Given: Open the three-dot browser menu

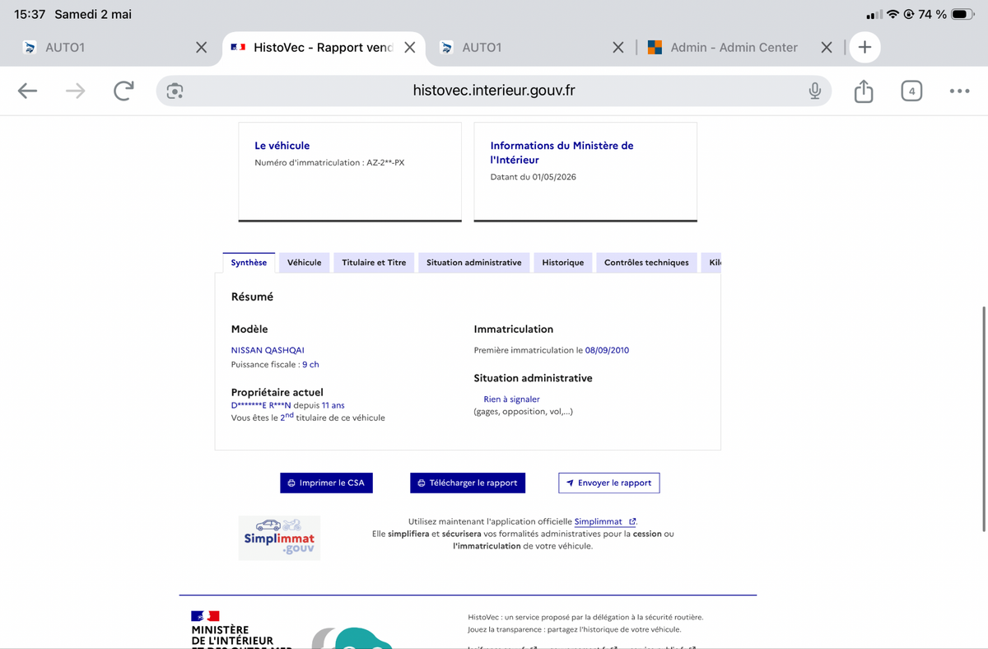Looking at the screenshot, I should (959, 91).
